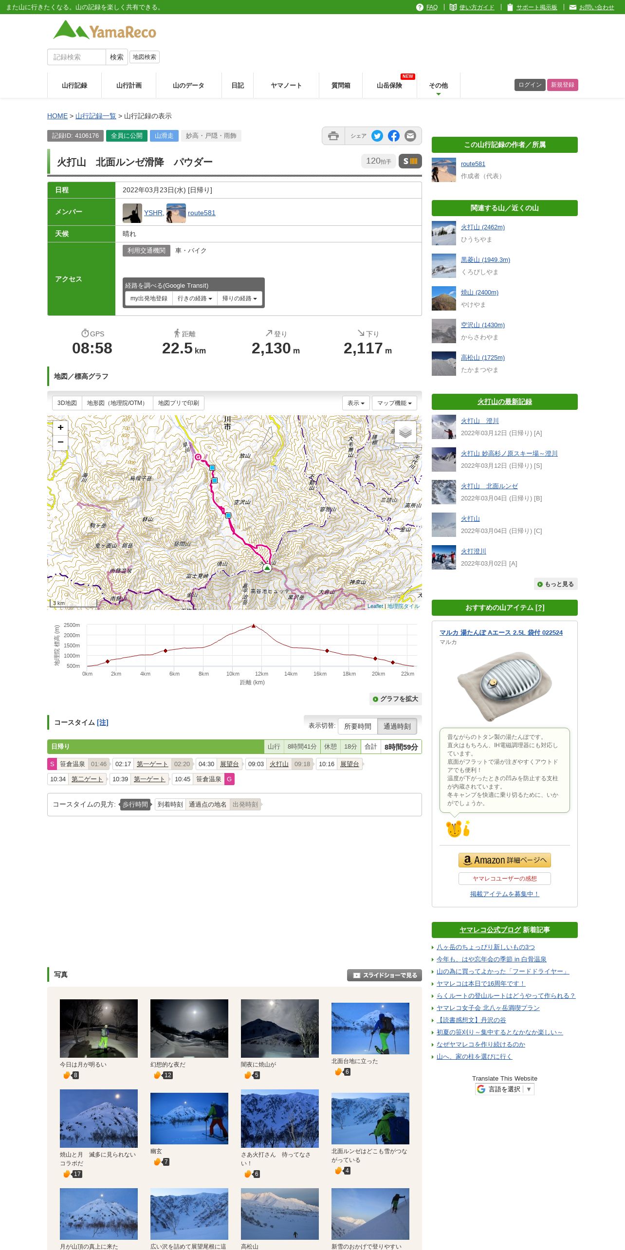Click the グラフを拡大 link

395,699
